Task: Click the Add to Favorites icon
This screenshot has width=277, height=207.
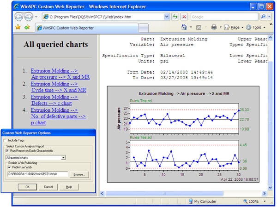Action: [x=14, y=28]
